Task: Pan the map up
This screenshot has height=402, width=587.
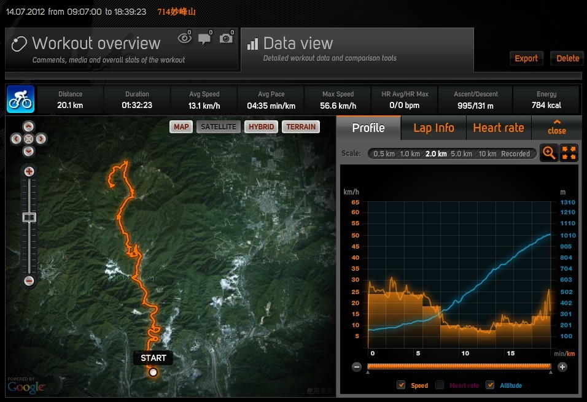Action: click(x=28, y=126)
